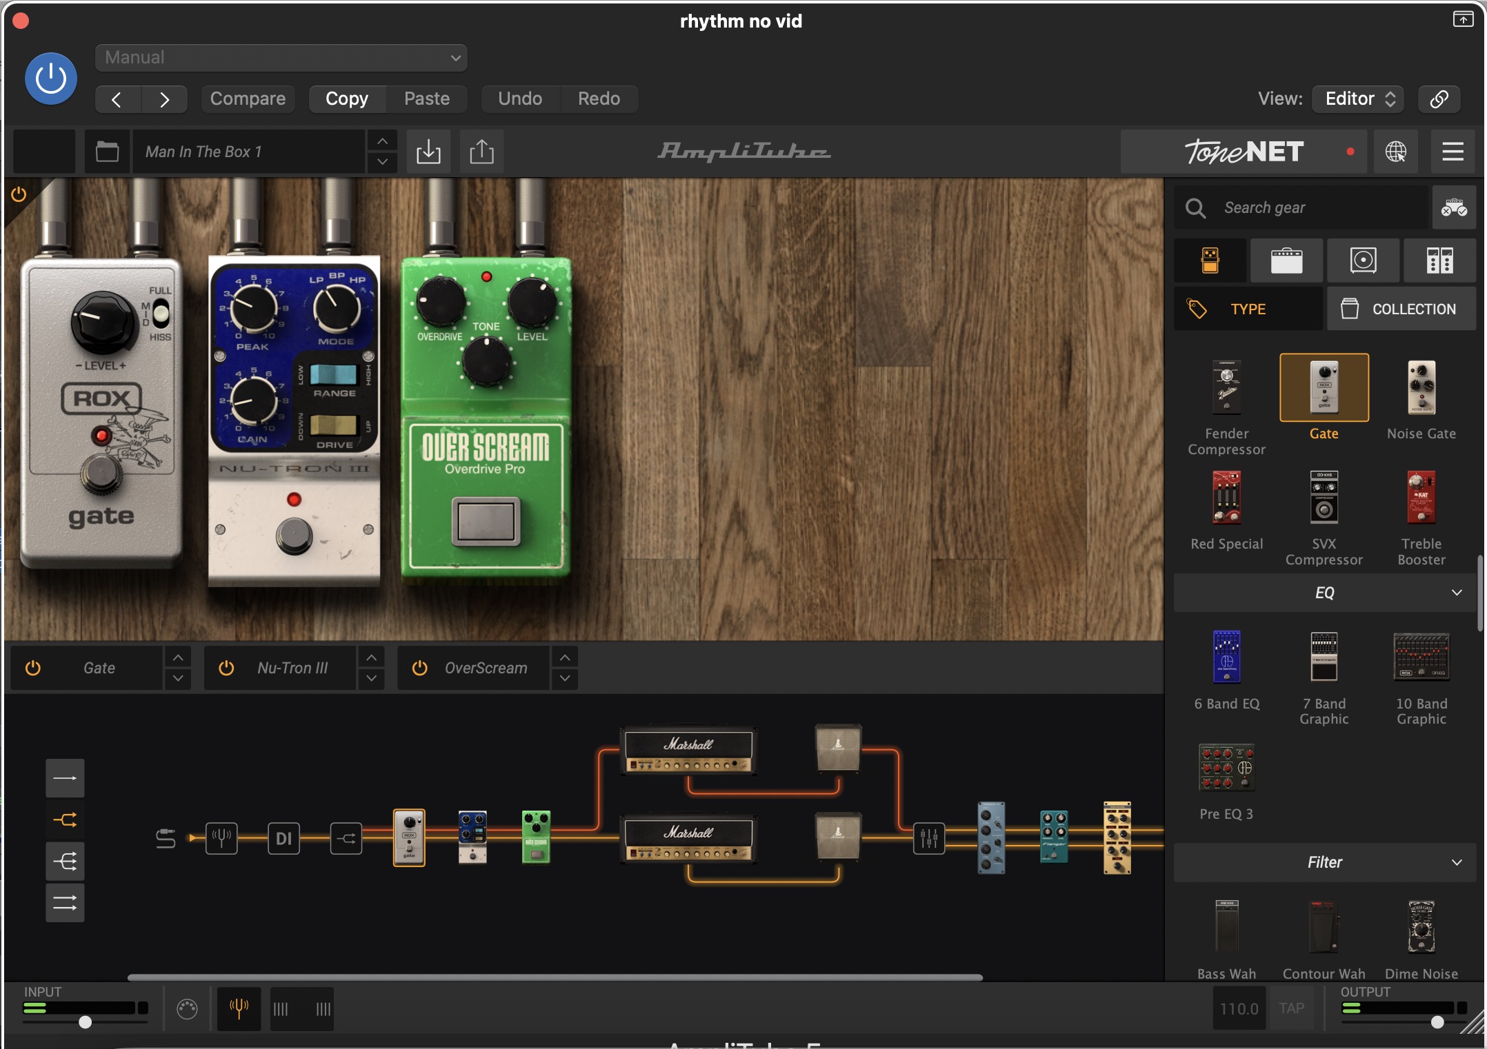Click the Copy button

[x=347, y=99]
